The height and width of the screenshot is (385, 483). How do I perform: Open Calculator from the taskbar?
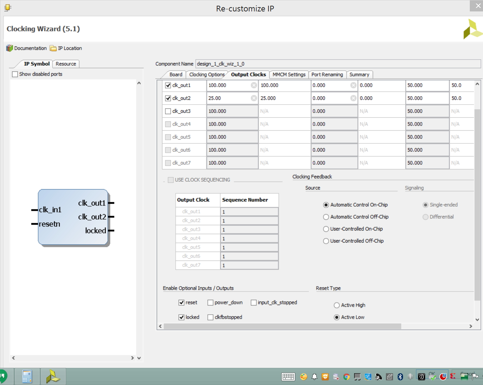[27, 377]
